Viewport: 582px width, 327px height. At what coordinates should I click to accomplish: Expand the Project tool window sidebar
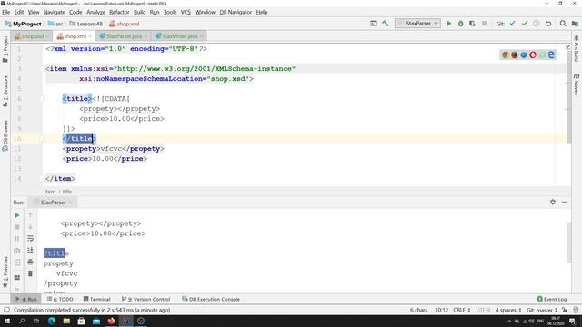tap(5, 49)
